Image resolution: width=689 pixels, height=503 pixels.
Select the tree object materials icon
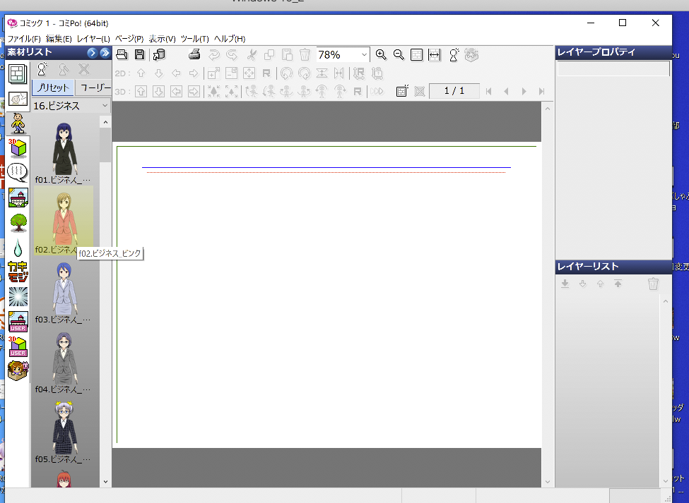pos(18,222)
